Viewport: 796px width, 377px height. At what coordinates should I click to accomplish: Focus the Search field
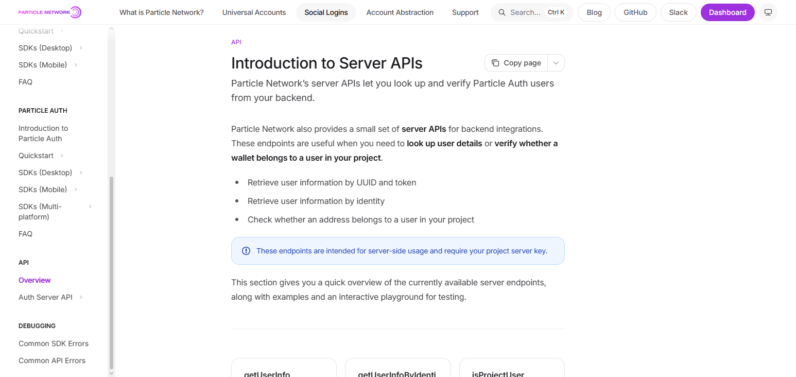click(x=532, y=12)
